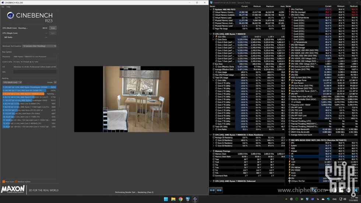Collapse CPU [#0] AMD Ryzen 7 9800X3D group
The width and height of the screenshot is (361, 203).
tap(211, 34)
